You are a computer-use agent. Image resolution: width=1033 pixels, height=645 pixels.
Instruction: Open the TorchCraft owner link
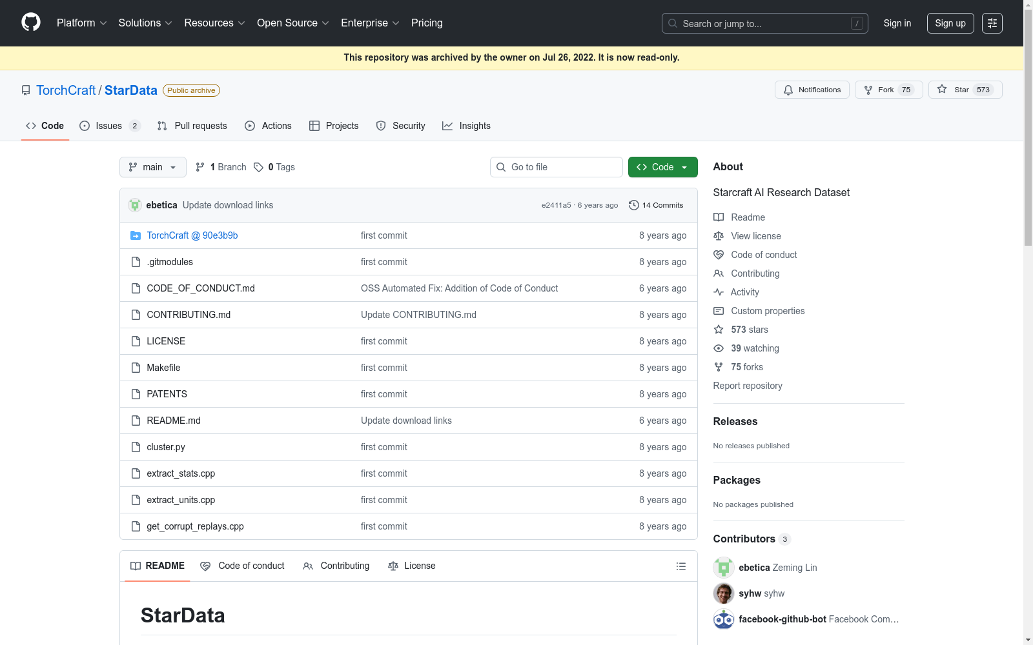click(x=66, y=90)
